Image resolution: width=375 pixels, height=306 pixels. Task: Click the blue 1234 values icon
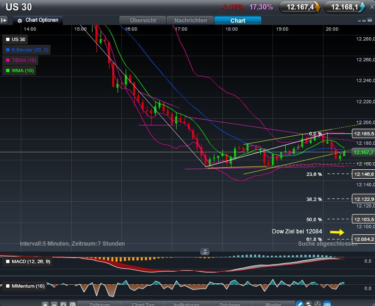pyautogui.click(x=327, y=304)
